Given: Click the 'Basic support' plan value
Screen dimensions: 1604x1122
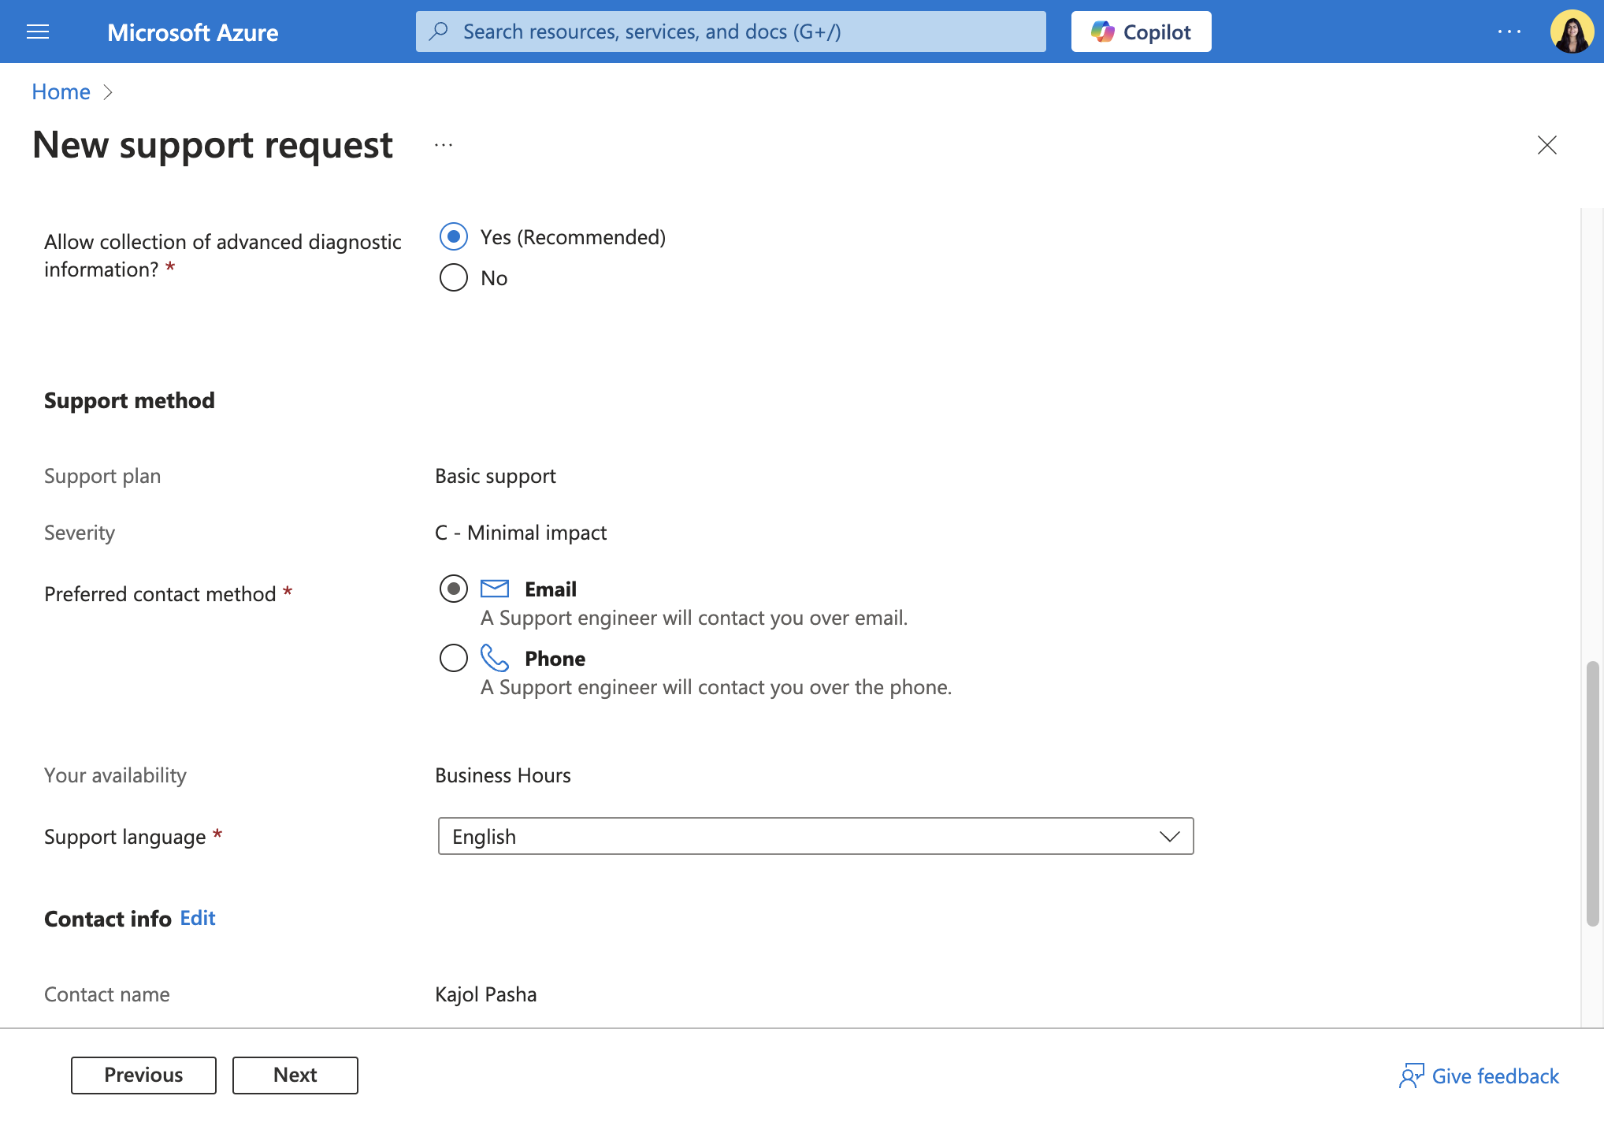Looking at the screenshot, I should point(496,476).
